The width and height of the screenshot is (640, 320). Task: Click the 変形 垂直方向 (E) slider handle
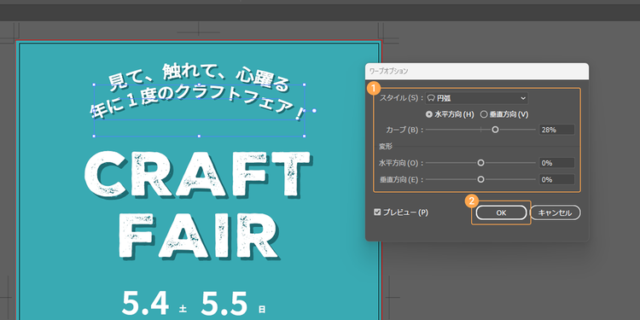pos(480,179)
